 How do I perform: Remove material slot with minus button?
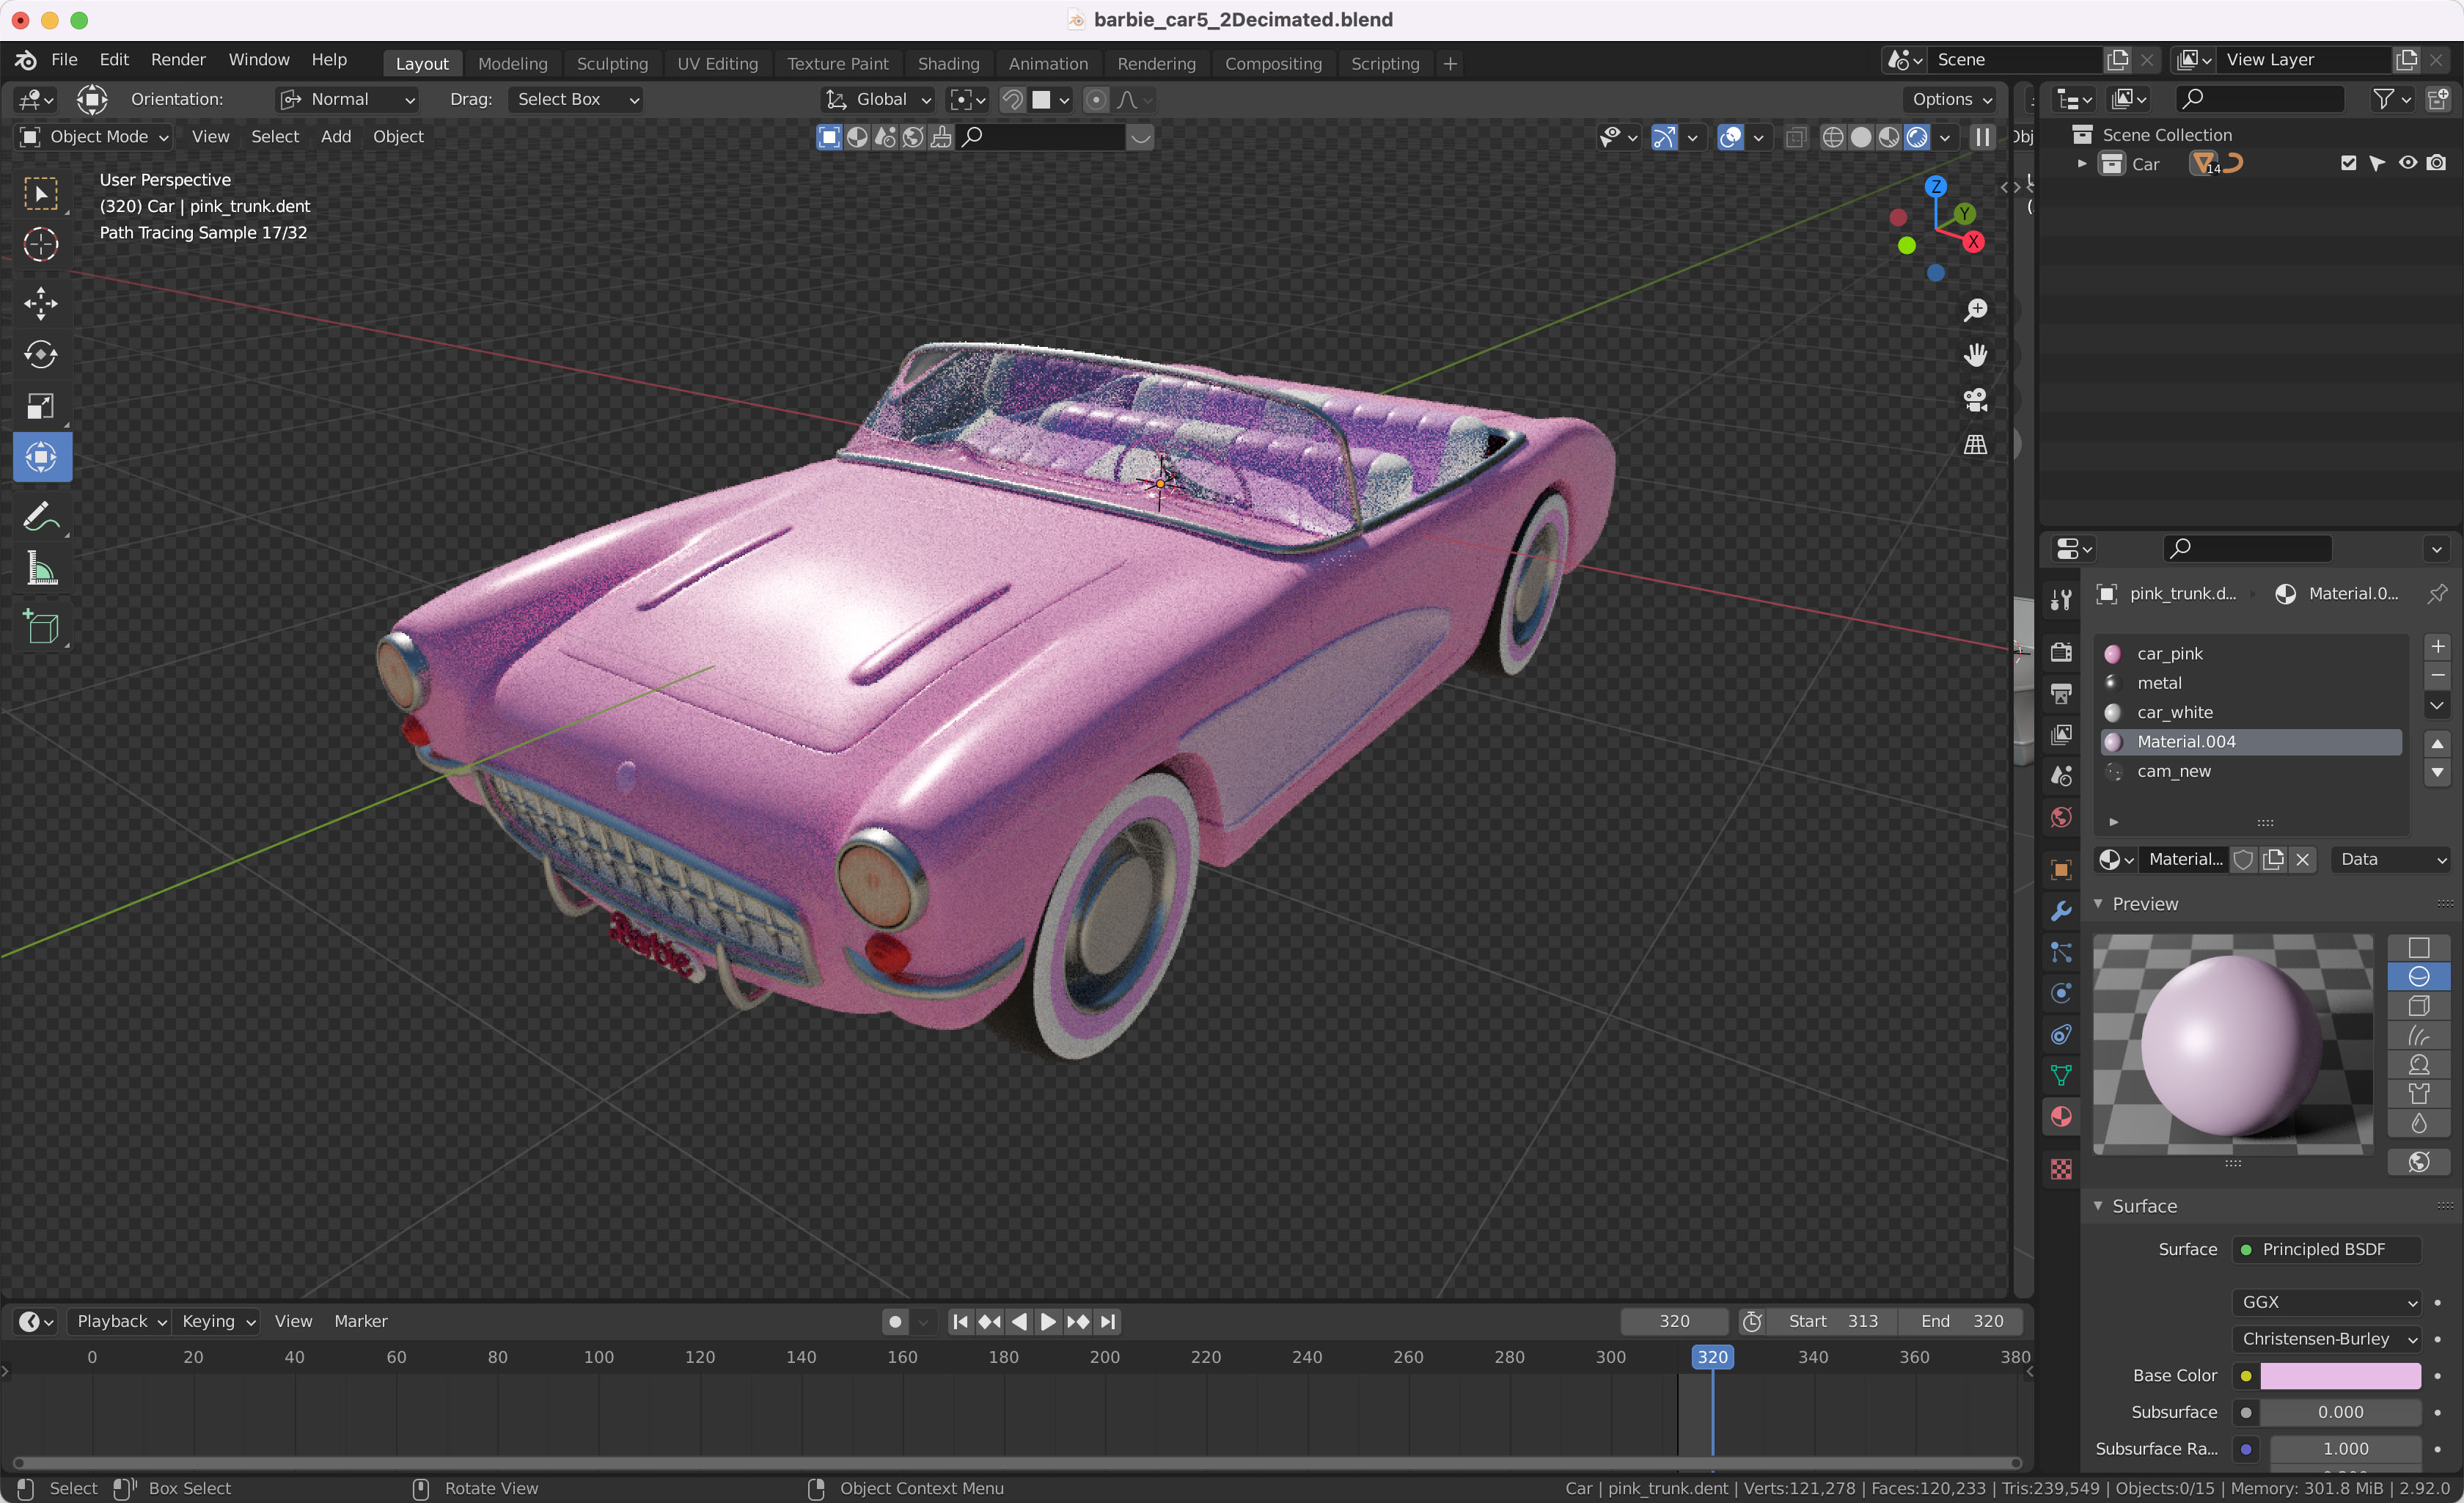[x=2437, y=676]
